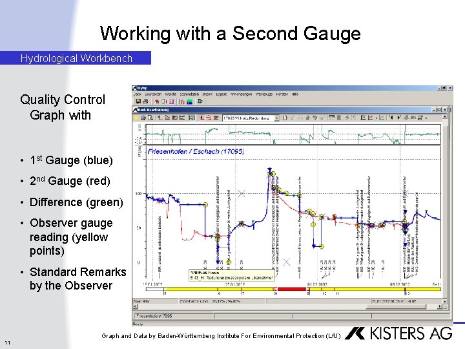Click the Friesenhofen/17095 status field
This screenshot has height=349, width=465.
pos(174,316)
